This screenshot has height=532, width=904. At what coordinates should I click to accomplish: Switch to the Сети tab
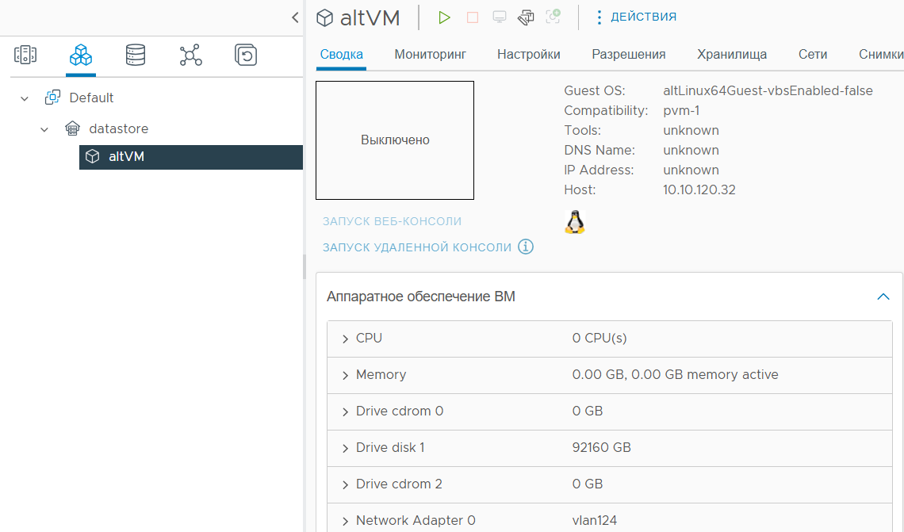813,54
